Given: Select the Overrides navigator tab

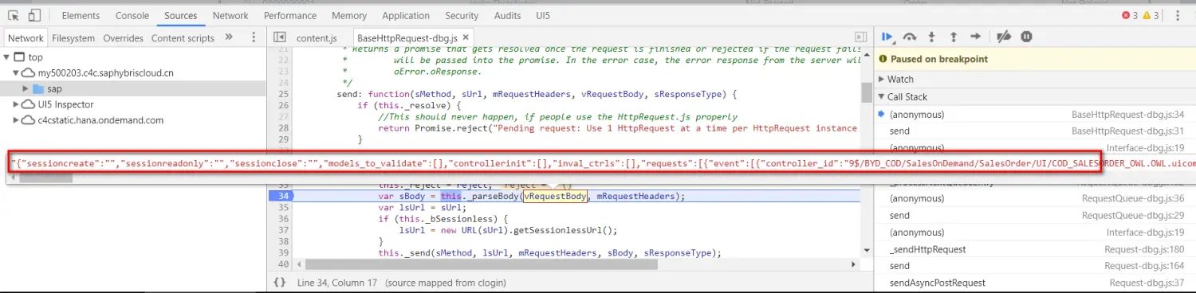Looking at the screenshot, I should pos(123,37).
